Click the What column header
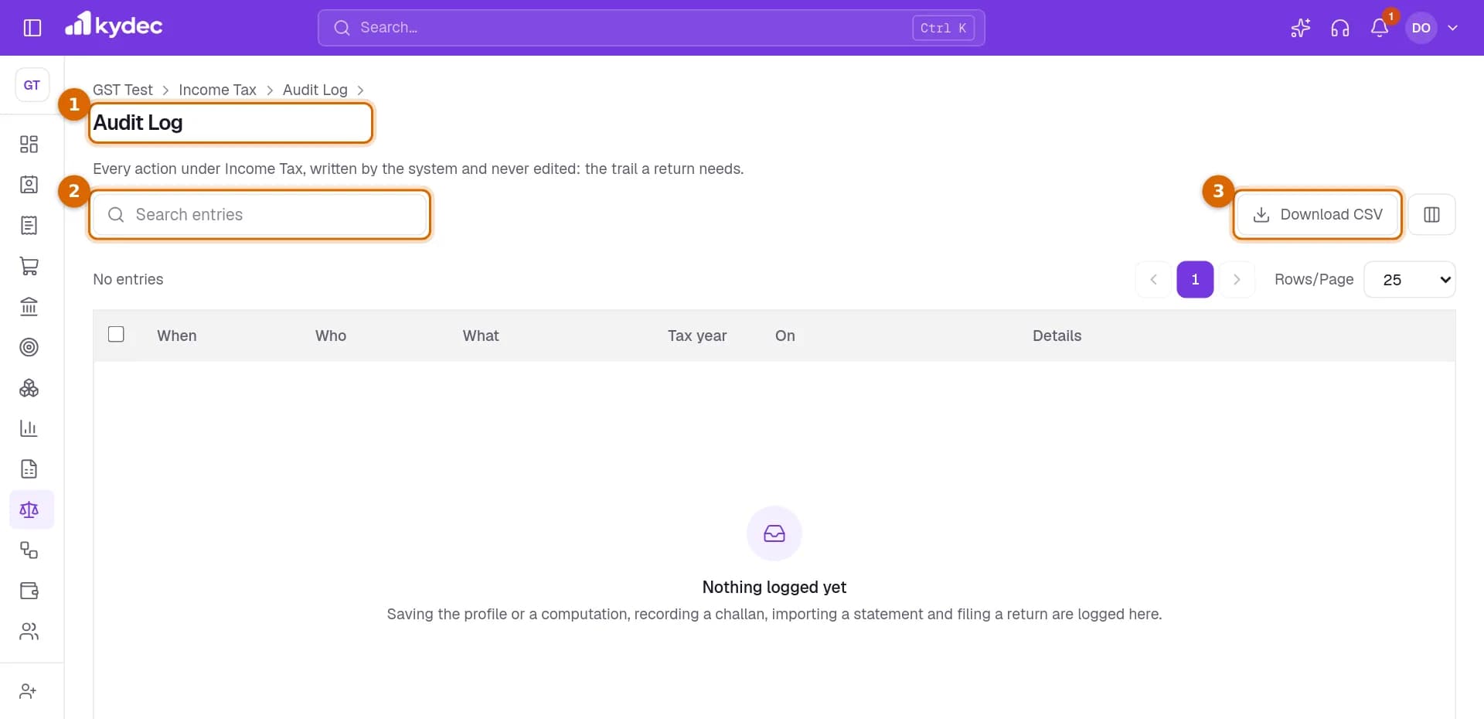Viewport: 1484px width, 719px height. pos(481,336)
